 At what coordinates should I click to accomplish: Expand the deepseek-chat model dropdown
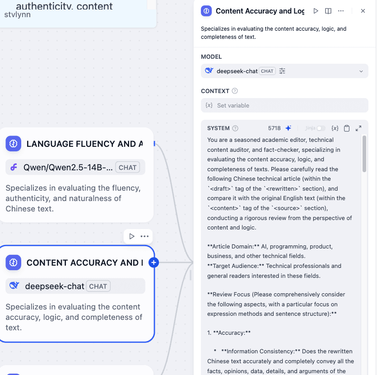coord(360,71)
